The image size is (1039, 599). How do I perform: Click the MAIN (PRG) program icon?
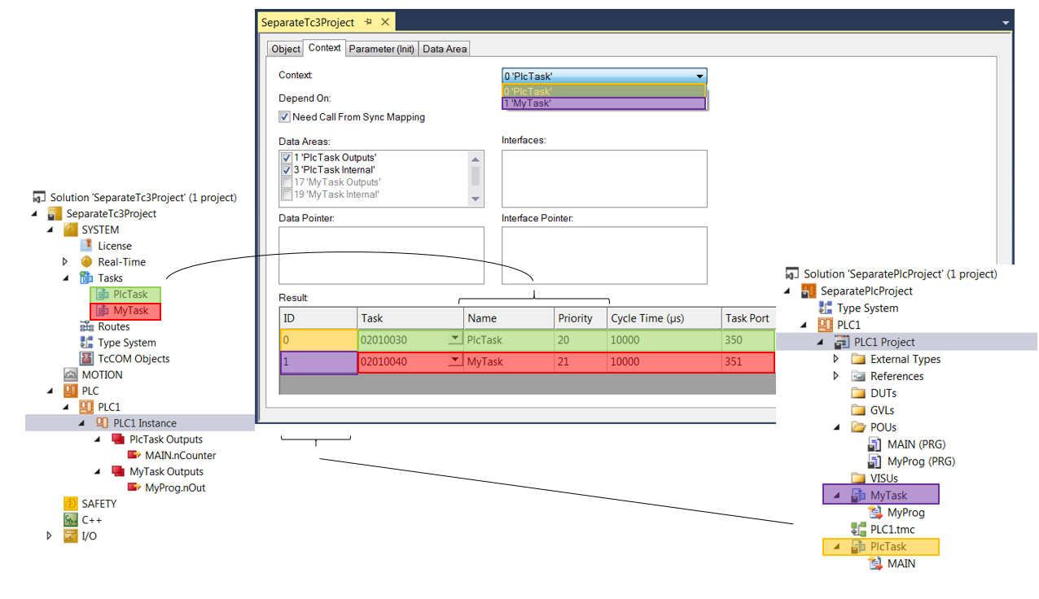point(875,444)
